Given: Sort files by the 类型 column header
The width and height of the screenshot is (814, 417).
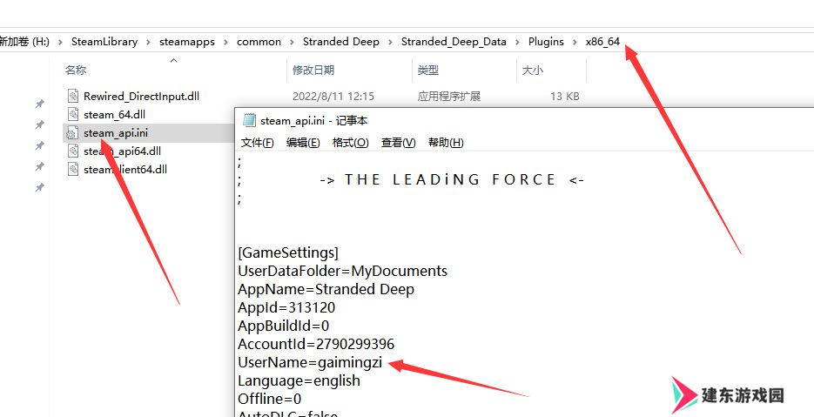Looking at the screenshot, I should [x=428, y=71].
